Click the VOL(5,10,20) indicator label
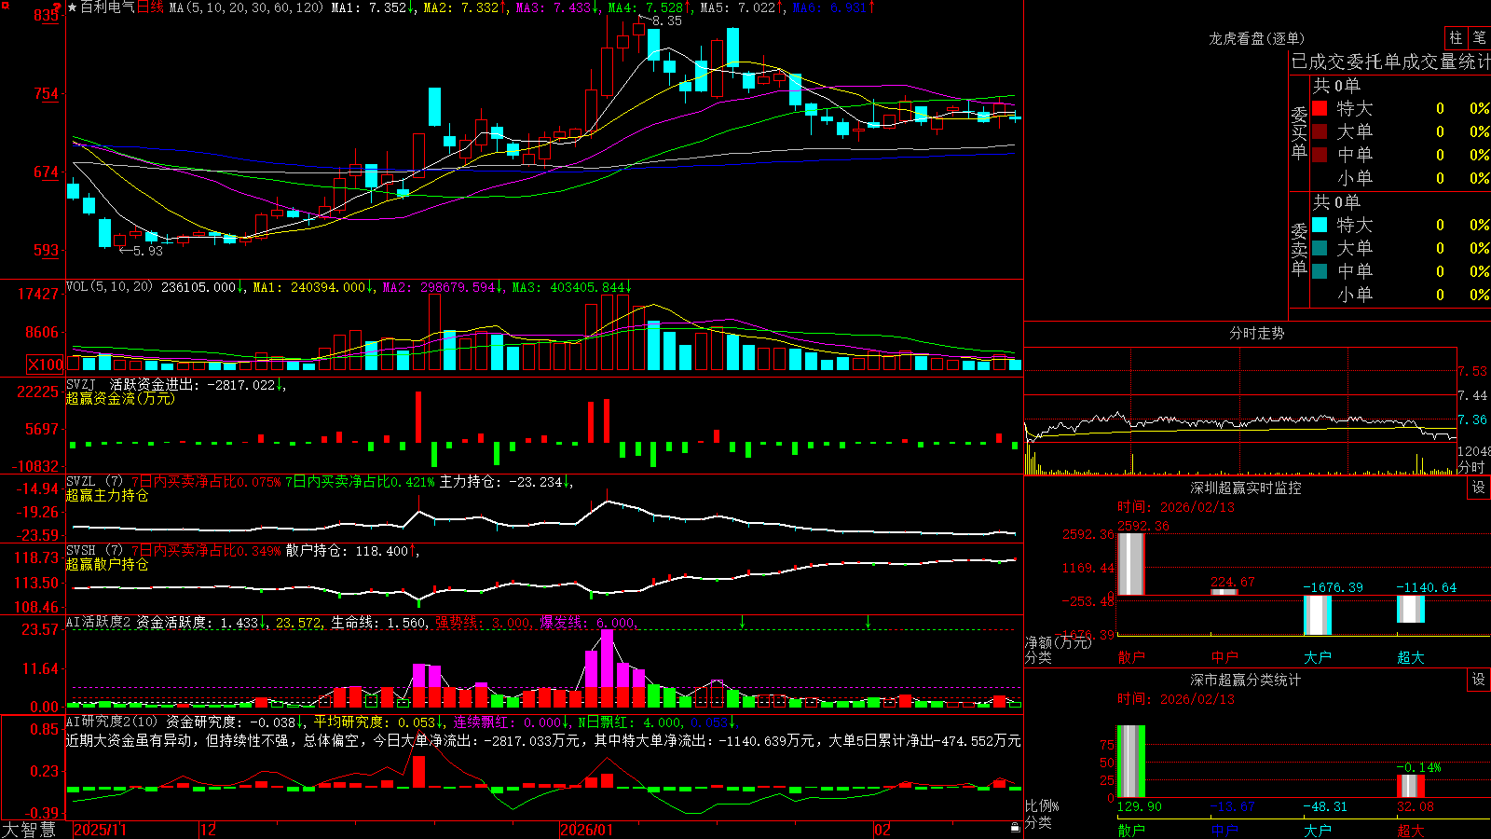The height and width of the screenshot is (839, 1491). pos(109,287)
